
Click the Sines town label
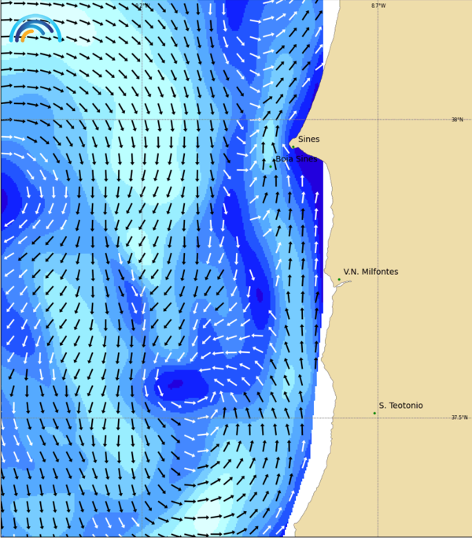coord(308,139)
